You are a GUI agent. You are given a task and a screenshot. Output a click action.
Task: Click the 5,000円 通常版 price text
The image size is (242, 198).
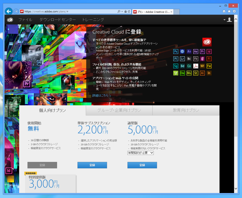click(143, 130)
